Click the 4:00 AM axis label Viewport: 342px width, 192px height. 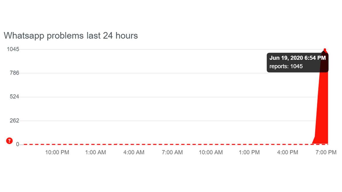click(x=134, y=152)
